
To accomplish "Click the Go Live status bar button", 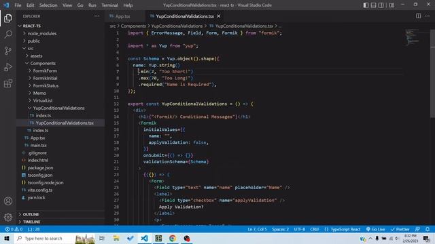I will pyautogui.click(x=376, y=229).
